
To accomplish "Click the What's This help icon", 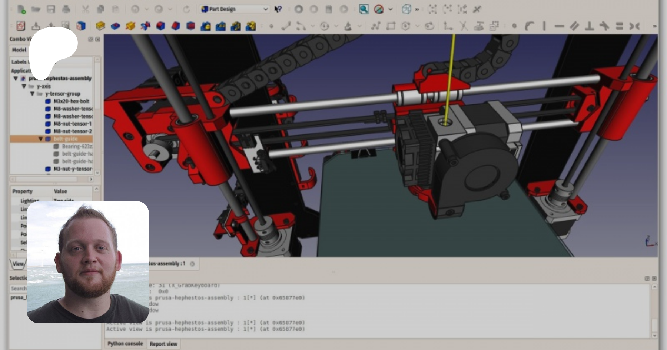I will pos(278,9).
